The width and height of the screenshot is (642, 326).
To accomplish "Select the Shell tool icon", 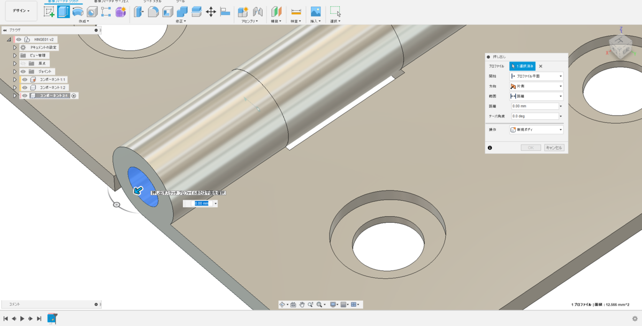I will tap(167, 12).
